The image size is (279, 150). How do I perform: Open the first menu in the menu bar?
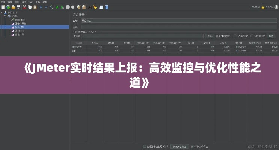[3, 2]
